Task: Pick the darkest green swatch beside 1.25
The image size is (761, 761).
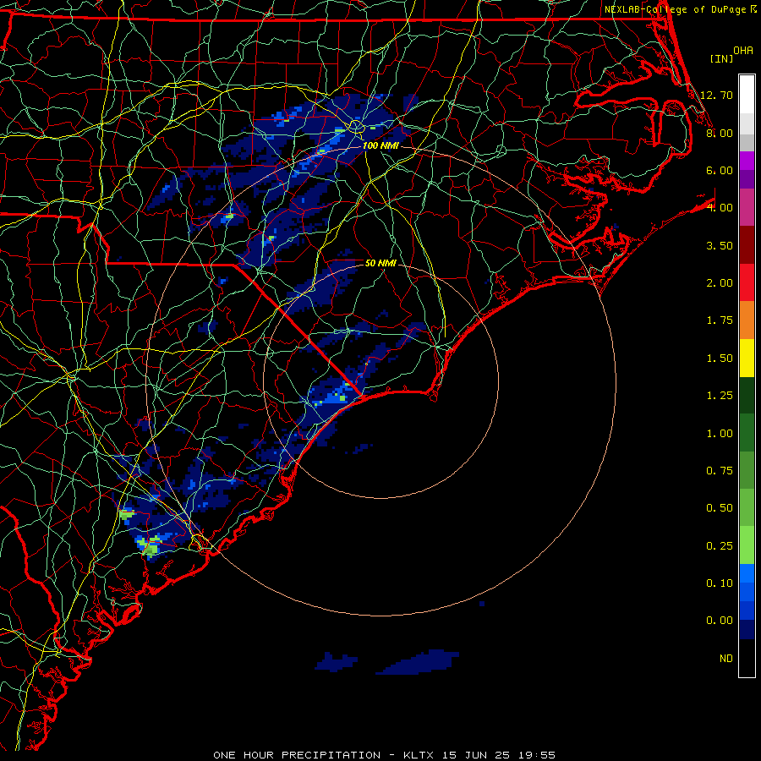Action: [x=747, y=395]
